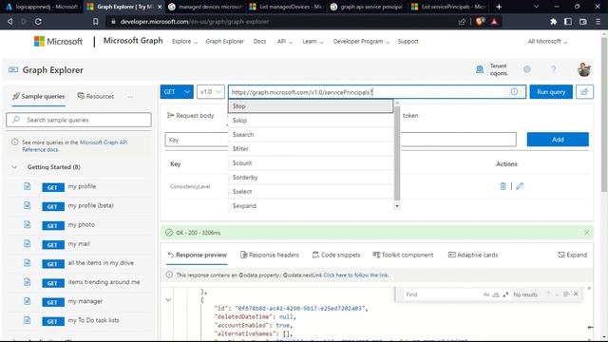Viewport: 608px width, 342px height.
Task: Click the Microsoft logo
Action: point(58,41)
